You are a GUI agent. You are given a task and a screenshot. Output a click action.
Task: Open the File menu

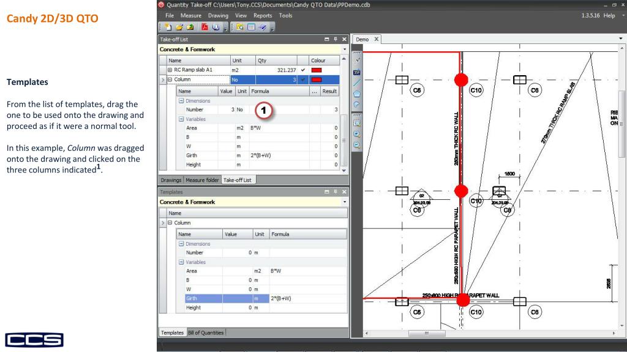[x=170, y=15]
